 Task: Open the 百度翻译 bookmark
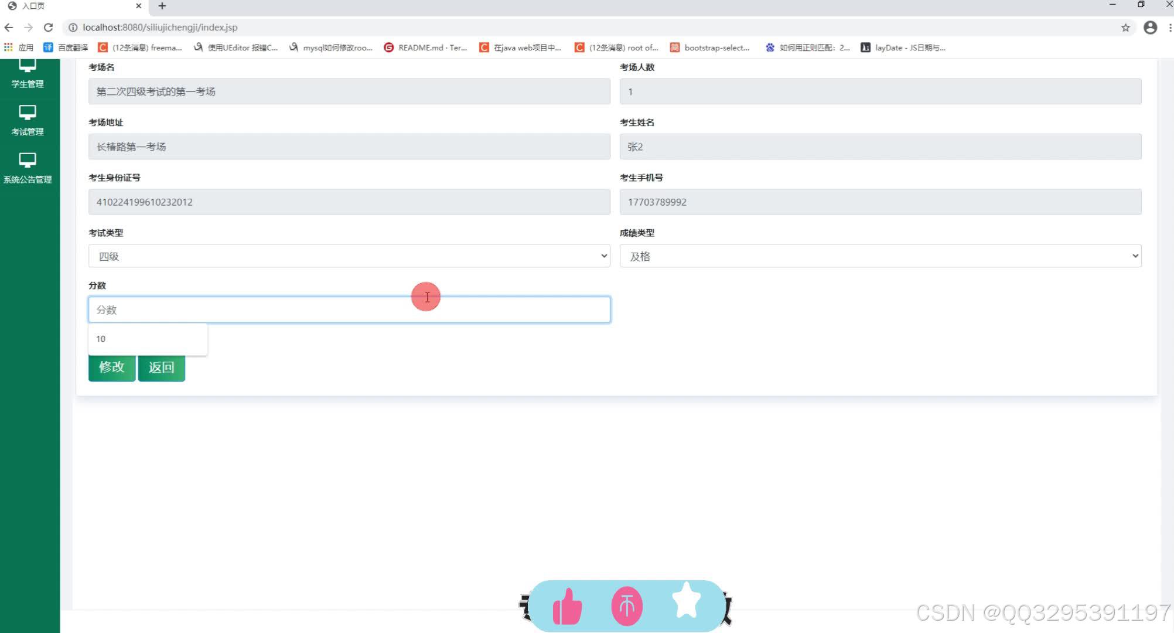click(x=66, y=47)
